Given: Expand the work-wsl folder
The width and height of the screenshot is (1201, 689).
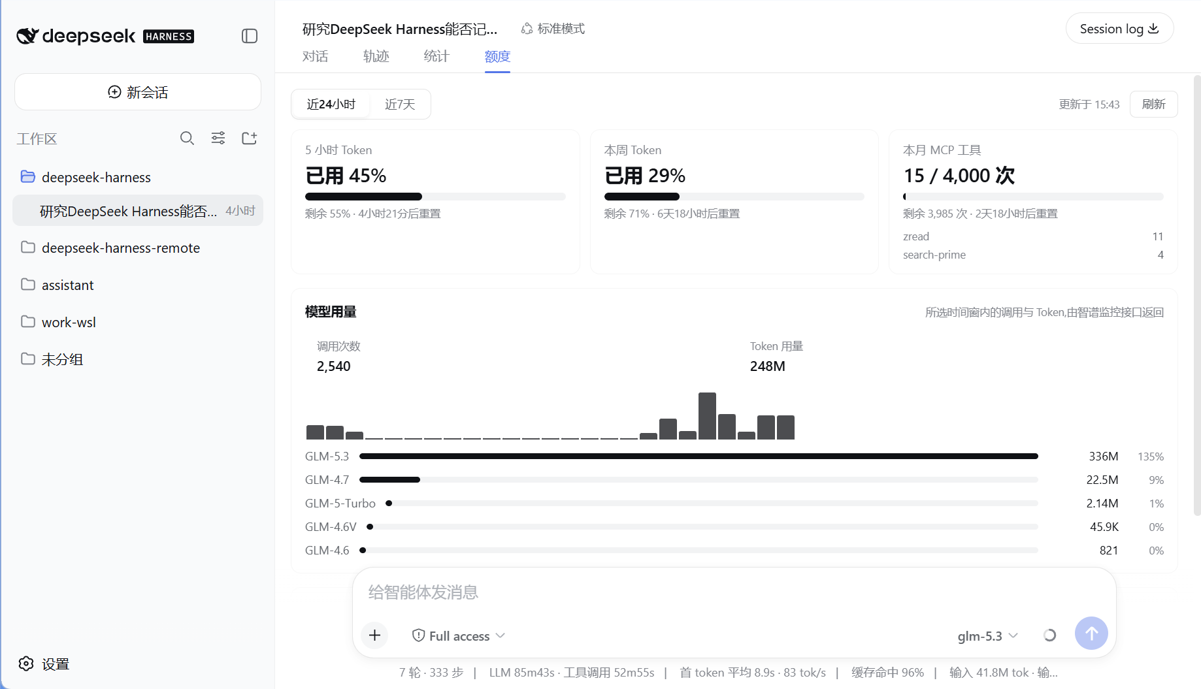Looking at the screenshot, I should tap(138, 322).
